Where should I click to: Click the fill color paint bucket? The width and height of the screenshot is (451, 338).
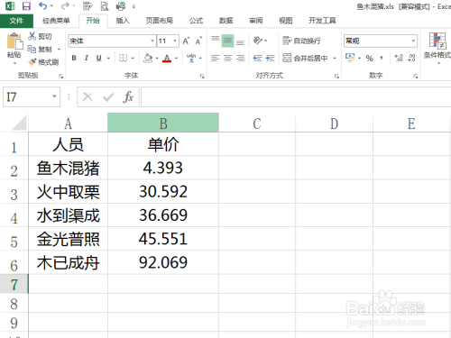coord(148,58)
